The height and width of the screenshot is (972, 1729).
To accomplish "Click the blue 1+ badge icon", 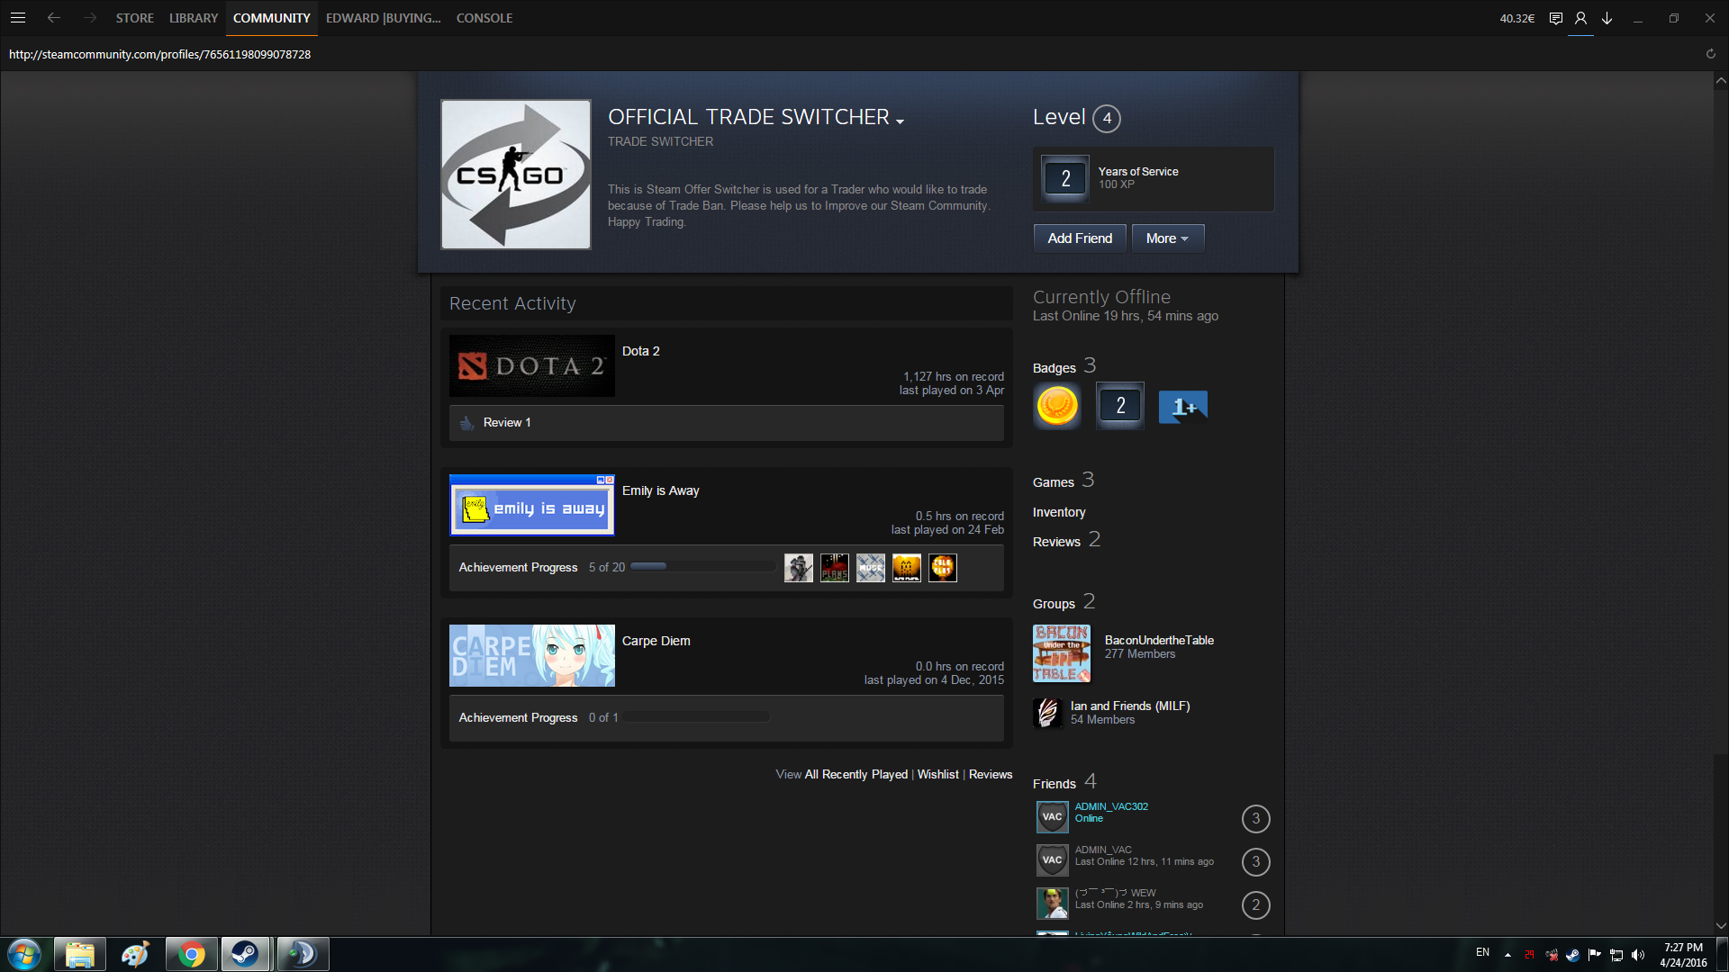I will coord(1182,407).
